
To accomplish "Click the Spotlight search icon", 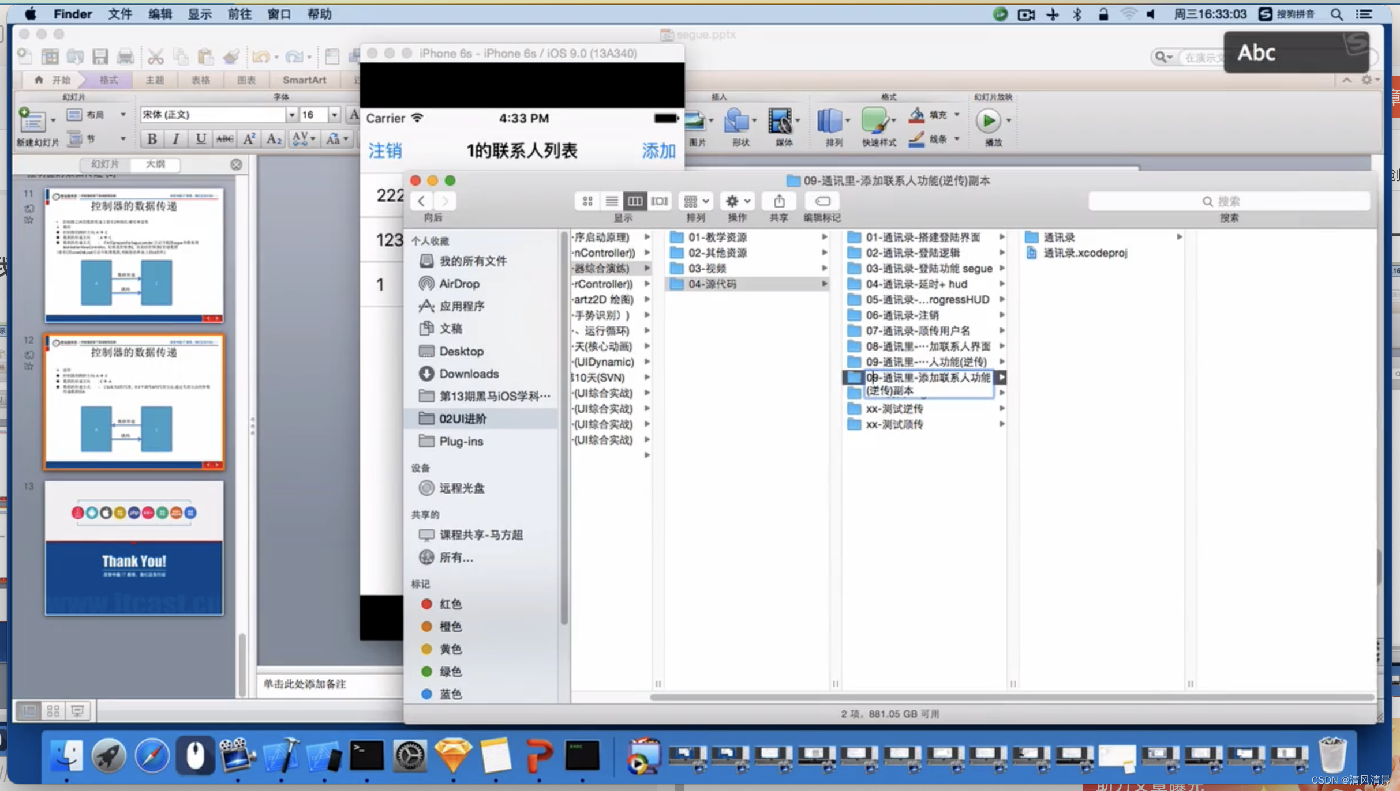I will (x=1337, y=14).
